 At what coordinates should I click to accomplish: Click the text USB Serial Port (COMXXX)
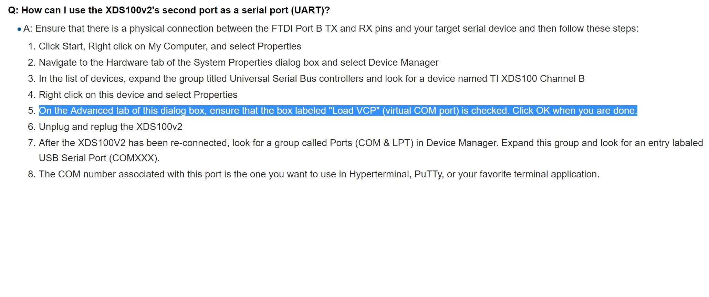[99, 158]
